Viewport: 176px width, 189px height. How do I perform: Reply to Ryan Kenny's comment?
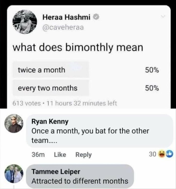[83, 155]
